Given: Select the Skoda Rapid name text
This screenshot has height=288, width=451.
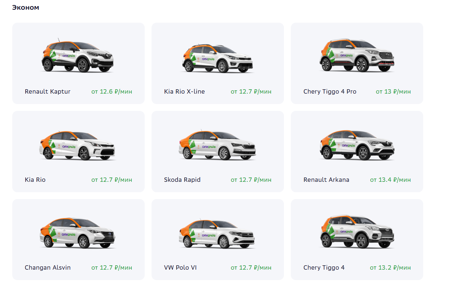Looking at the screenshot, I should coord(182,180).
